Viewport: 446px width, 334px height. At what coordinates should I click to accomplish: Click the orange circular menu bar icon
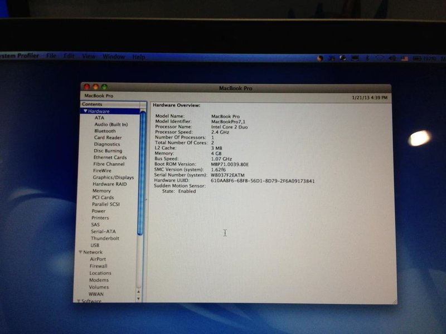[x=320, y=58]
